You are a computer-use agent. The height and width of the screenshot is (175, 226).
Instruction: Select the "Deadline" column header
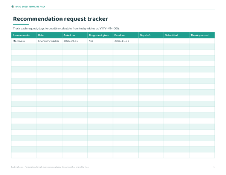126,35
